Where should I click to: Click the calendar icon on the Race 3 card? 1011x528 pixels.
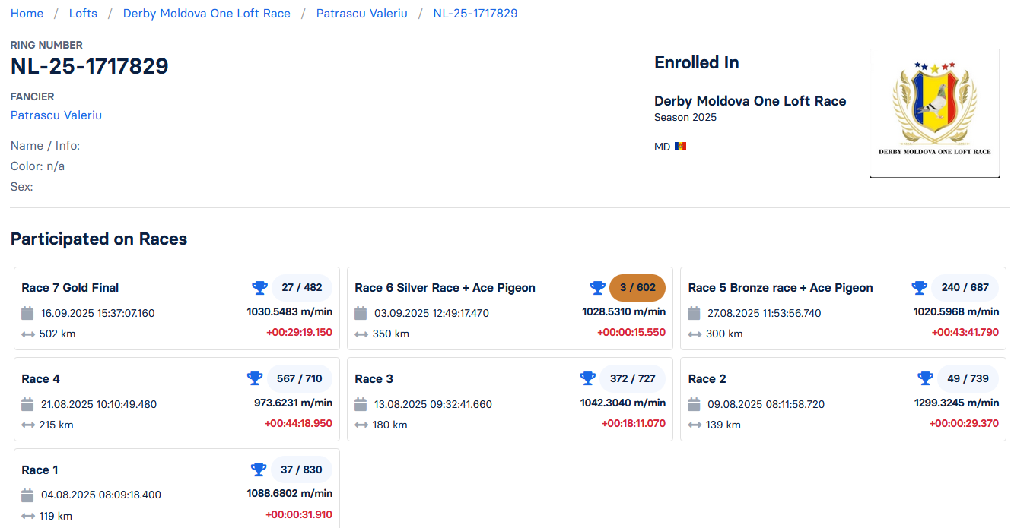[361, 404]
